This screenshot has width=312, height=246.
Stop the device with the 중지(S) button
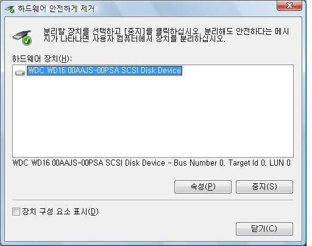tap(264, 187)
